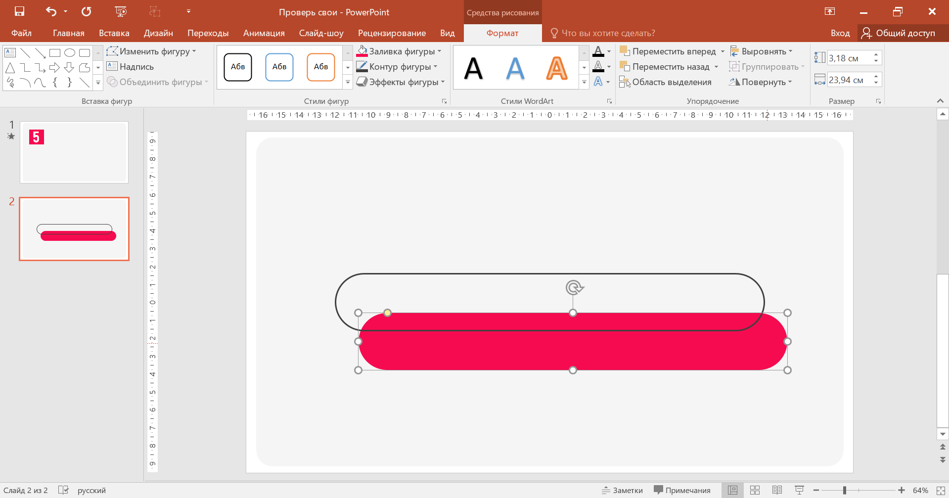Click Область выделения selection pane button

(666, 82)
